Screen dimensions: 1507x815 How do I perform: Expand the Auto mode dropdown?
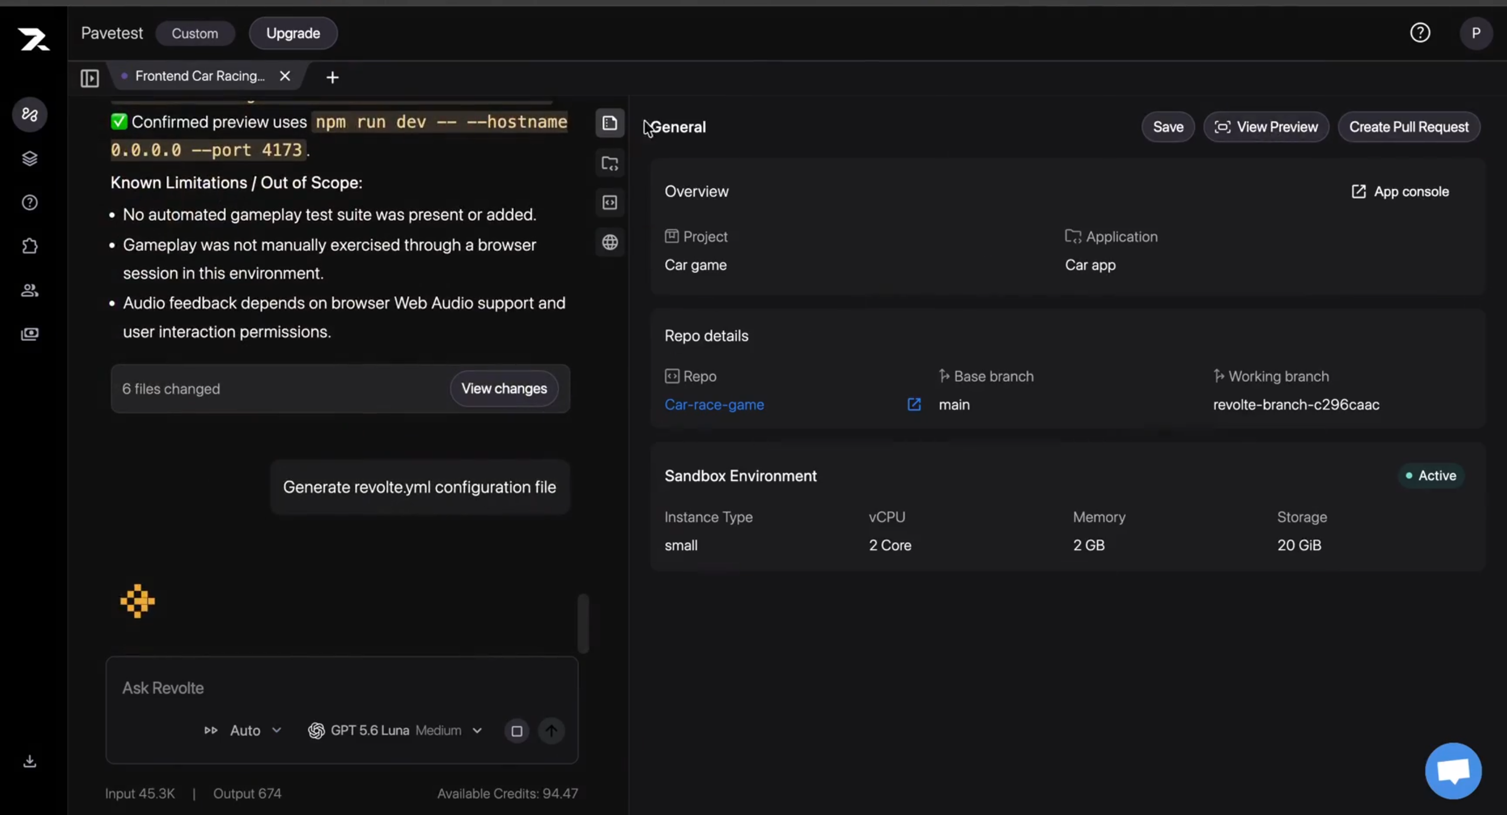pyautogui.click(x=243, y=730)
